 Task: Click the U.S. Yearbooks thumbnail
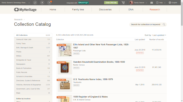click(65, 85)
